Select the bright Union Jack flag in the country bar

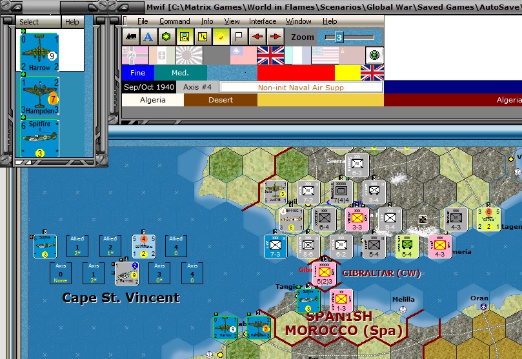tap(270, 55)
